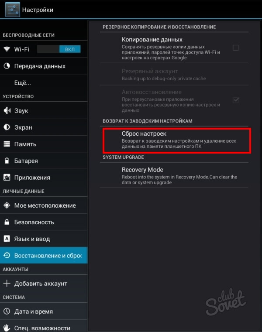The image size is (262, 332).
Task: Tap the Память storage icon
Action: (x=7, y=144)
